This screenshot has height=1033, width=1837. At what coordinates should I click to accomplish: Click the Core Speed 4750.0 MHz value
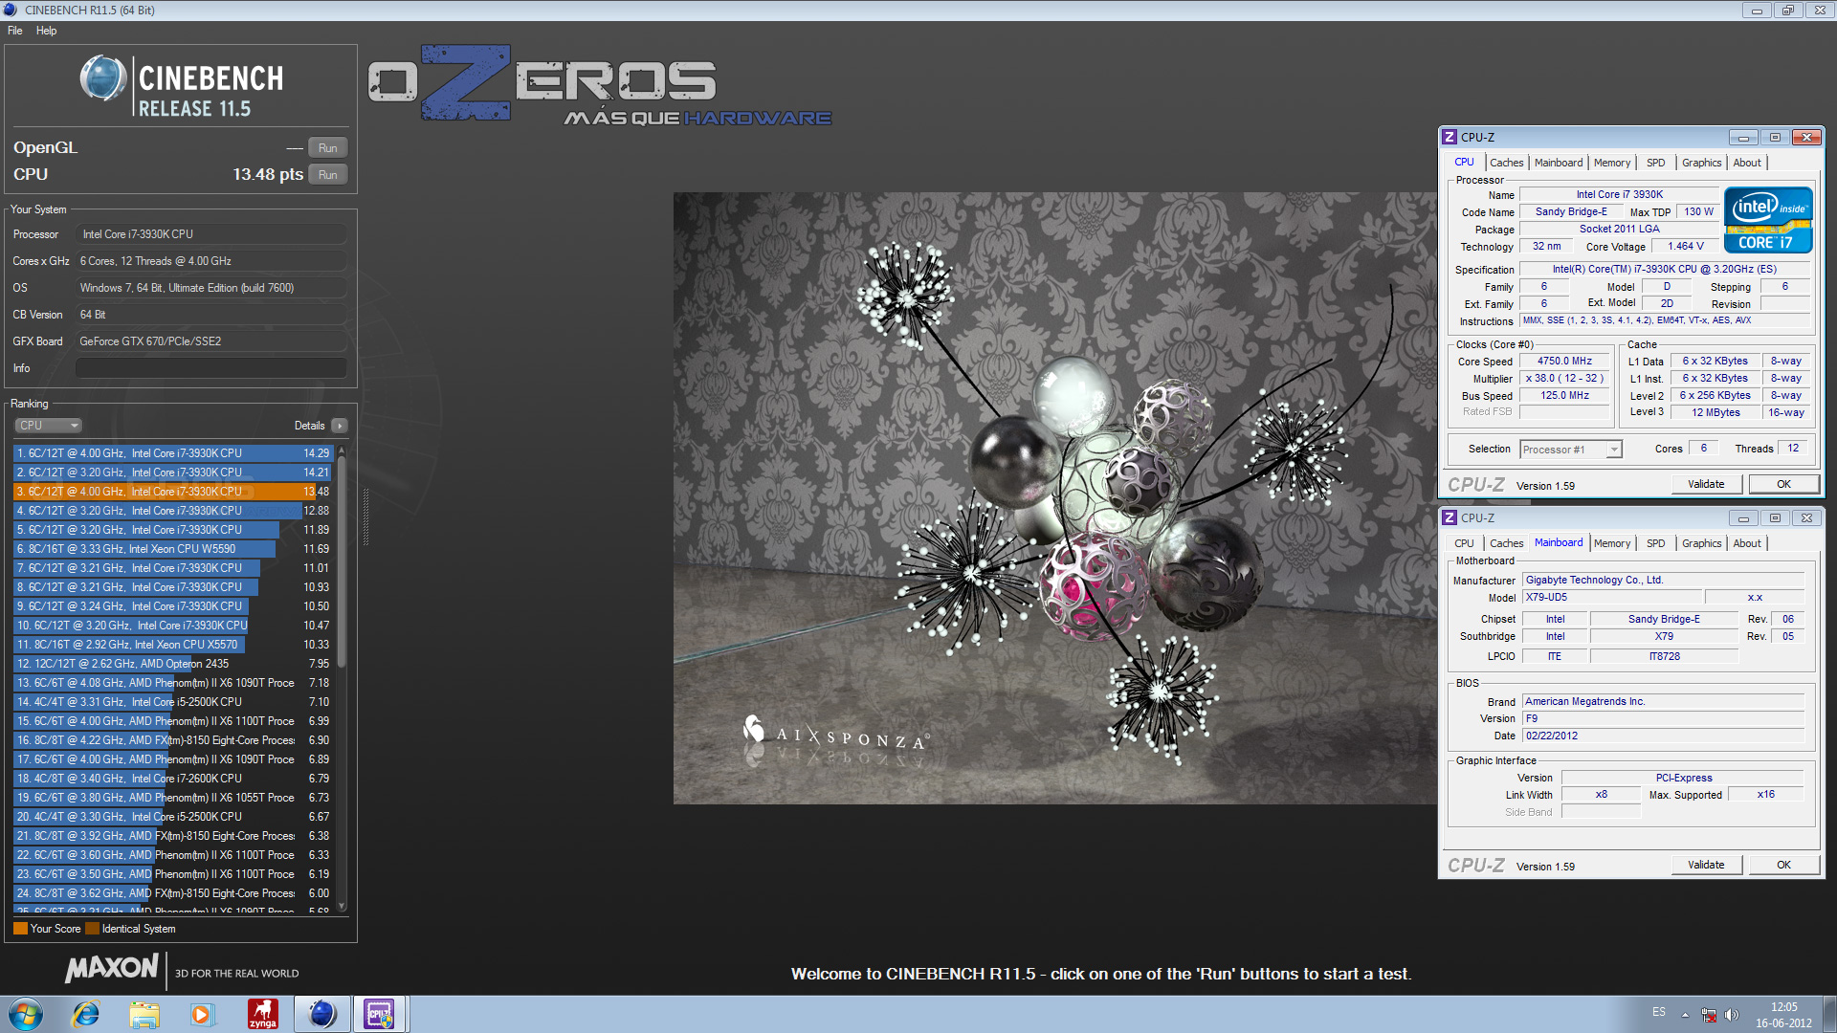click(x=1565, y=362)
